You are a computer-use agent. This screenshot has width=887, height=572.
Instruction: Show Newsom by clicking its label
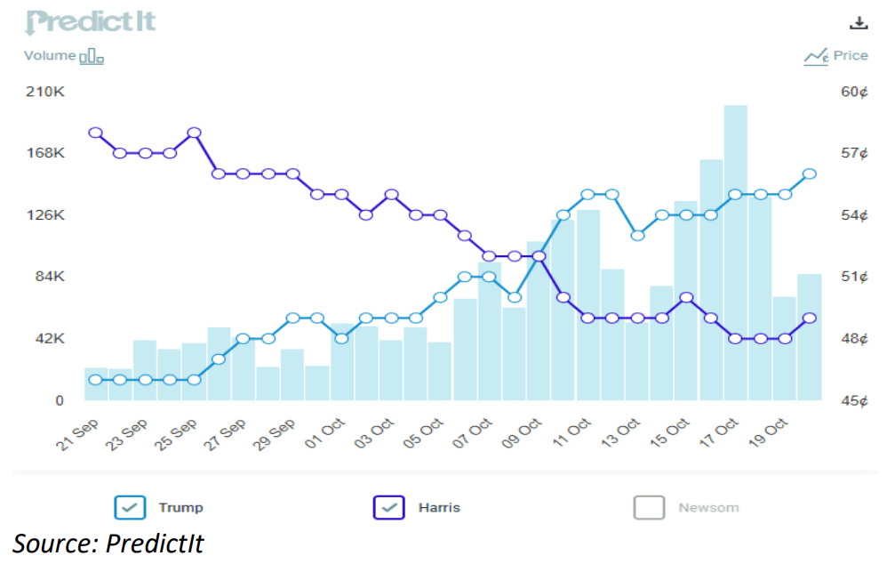point(707,507)
